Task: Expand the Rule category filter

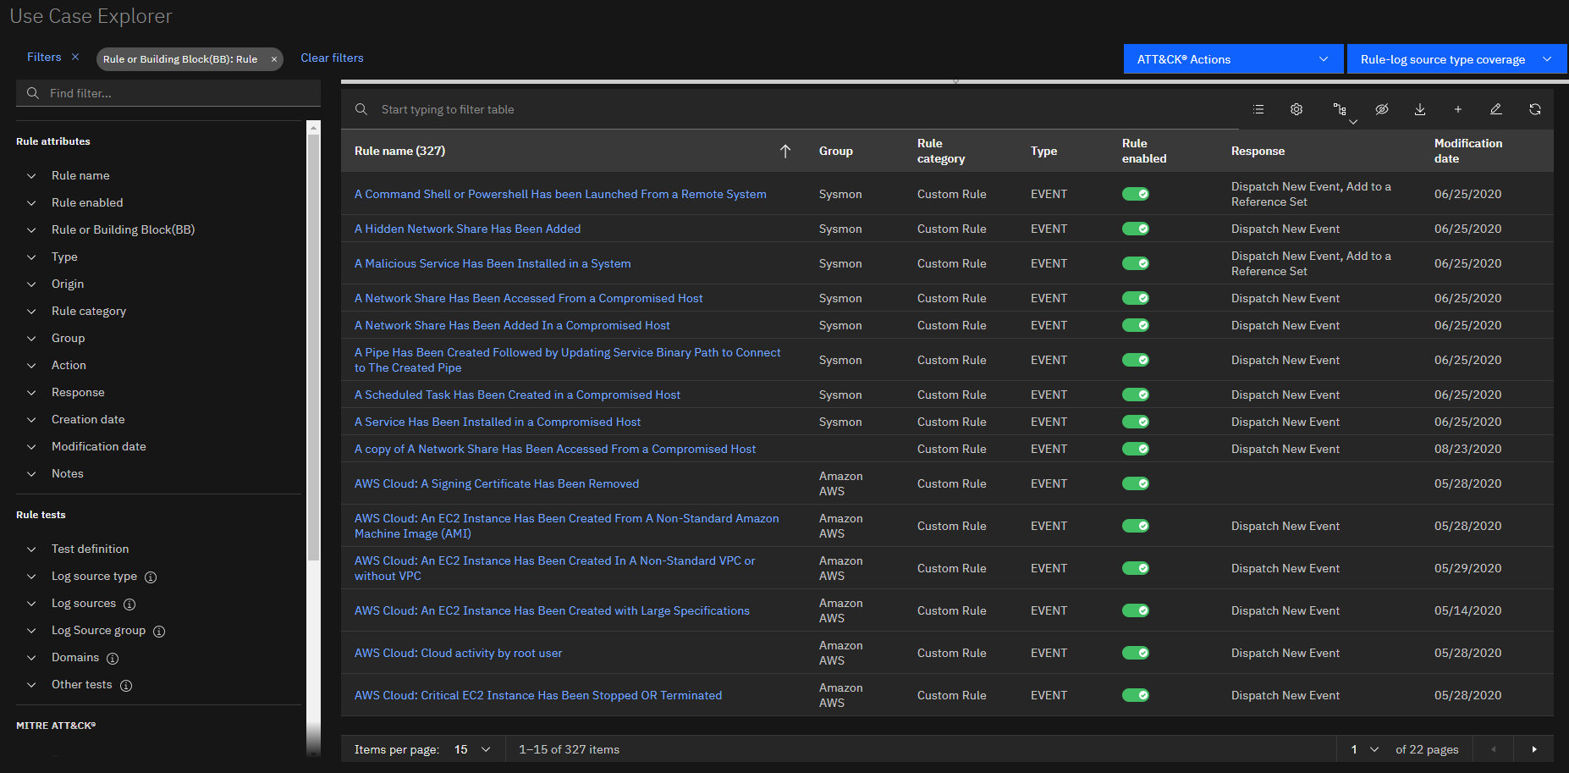Action: click(89, 311)
